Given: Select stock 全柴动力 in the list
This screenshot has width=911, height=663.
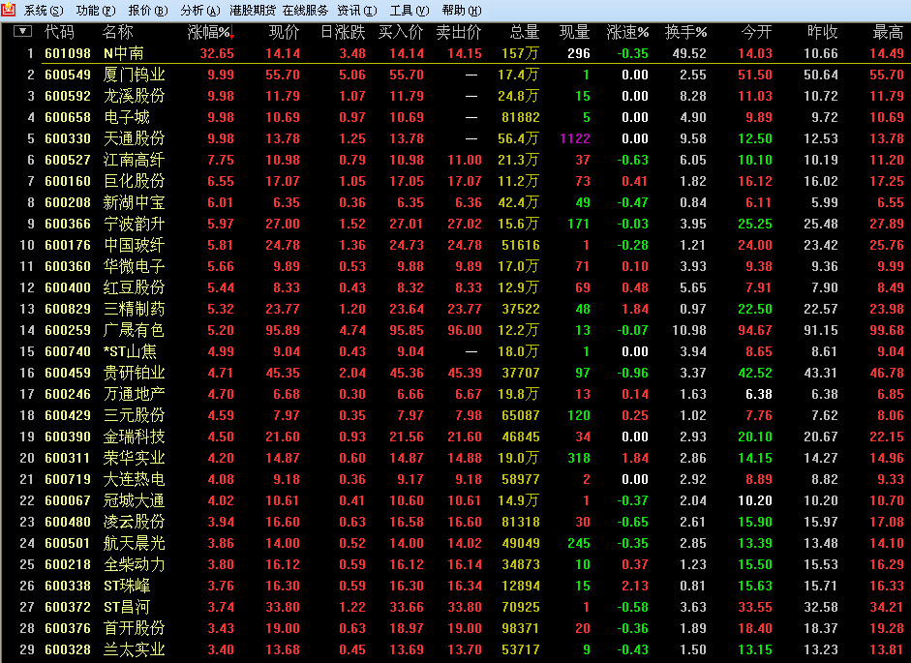Looking at the screenshot, I should 135,565.
